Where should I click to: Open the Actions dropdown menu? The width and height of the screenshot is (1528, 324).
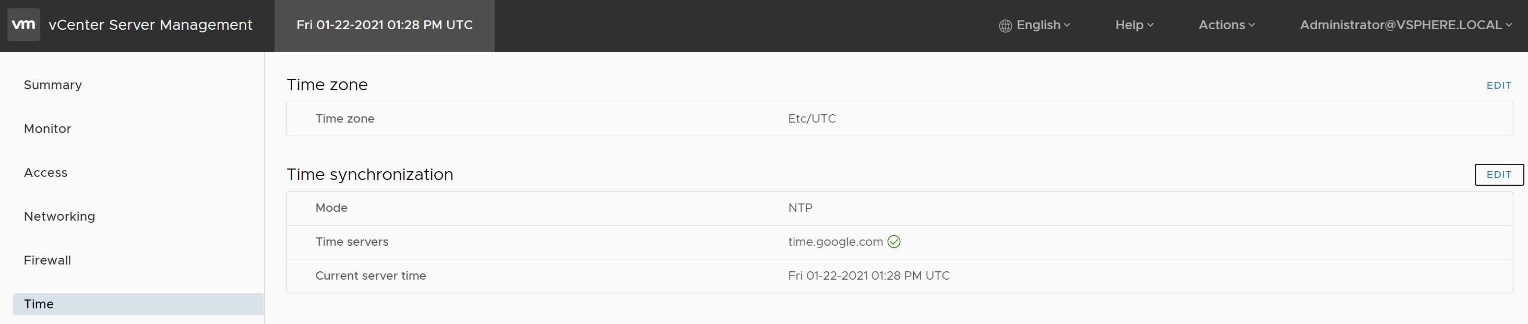(1227, 25)
